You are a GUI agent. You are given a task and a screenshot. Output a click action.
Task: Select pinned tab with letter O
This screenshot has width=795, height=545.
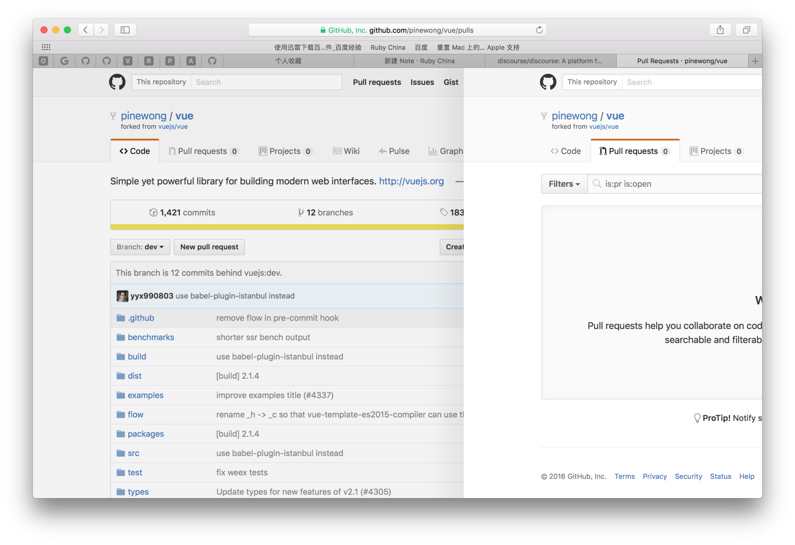[43, 61]
